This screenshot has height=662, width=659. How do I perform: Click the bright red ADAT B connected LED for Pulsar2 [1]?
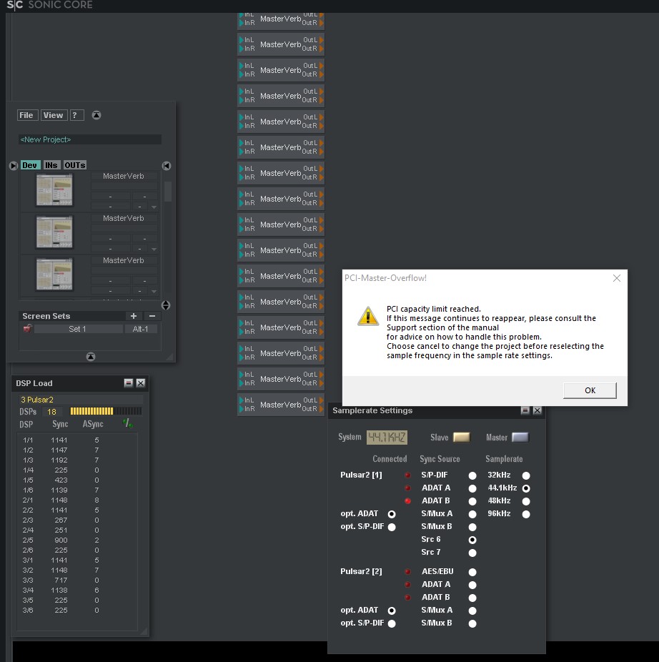pos(408,501)
